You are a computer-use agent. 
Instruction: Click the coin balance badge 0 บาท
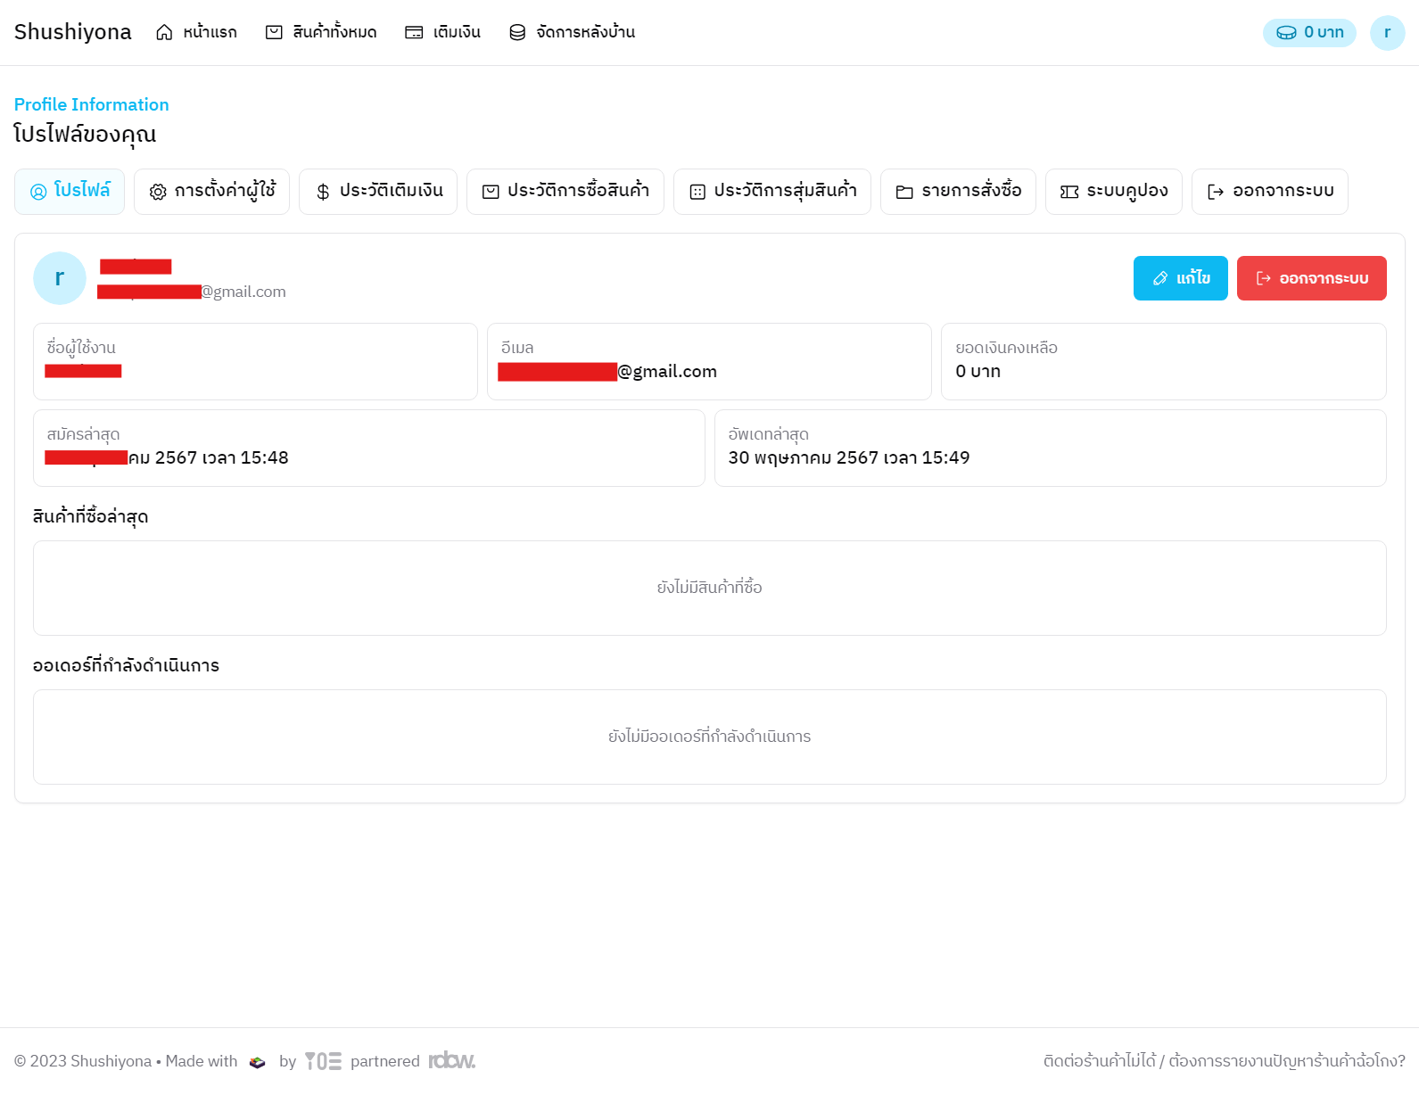(1308, 33)
